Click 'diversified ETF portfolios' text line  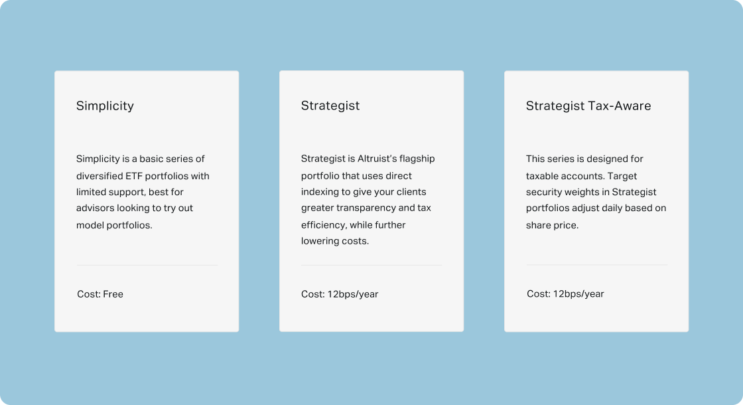pyautogui.click(x=143, y=176)
